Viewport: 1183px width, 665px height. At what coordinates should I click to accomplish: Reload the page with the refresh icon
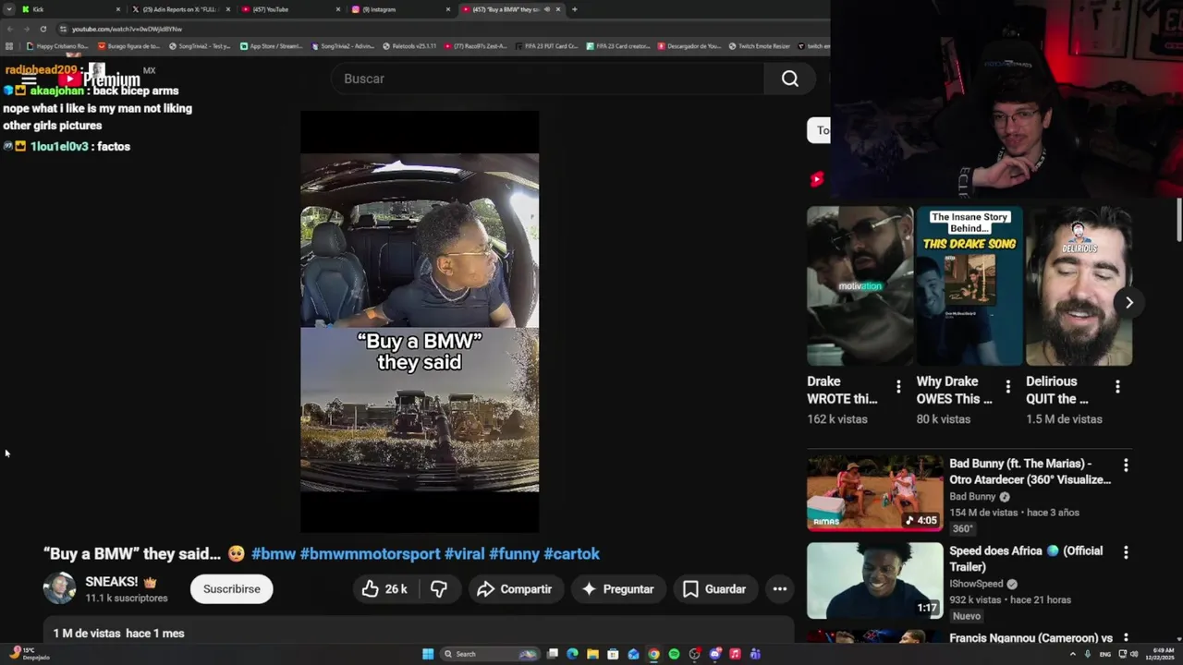click(x=43, y=29)
